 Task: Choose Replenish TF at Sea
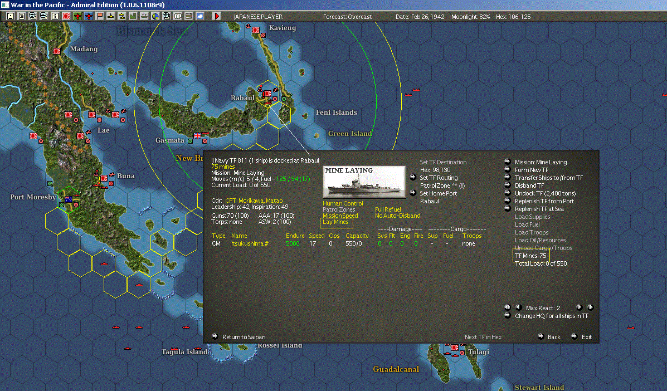(x=539, y=209)
